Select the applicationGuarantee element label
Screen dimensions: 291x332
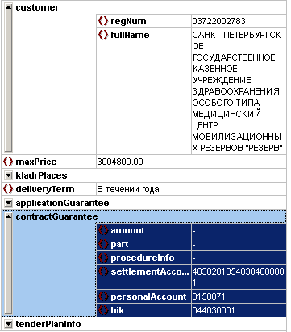(x=62, y=203)
